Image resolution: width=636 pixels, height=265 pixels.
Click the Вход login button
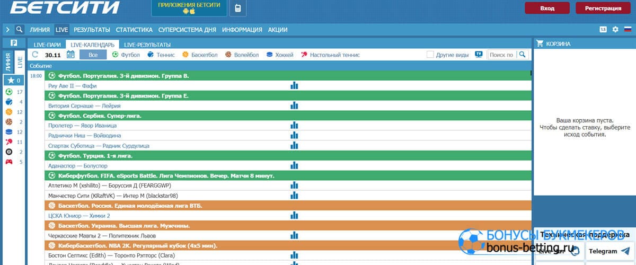click(x=547, y=8)
